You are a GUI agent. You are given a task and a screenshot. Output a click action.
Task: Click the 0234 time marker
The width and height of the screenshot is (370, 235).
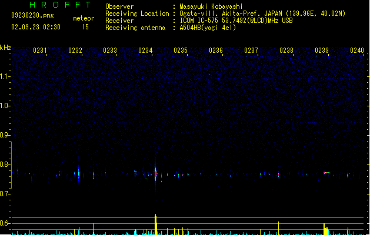click(145, 51)
